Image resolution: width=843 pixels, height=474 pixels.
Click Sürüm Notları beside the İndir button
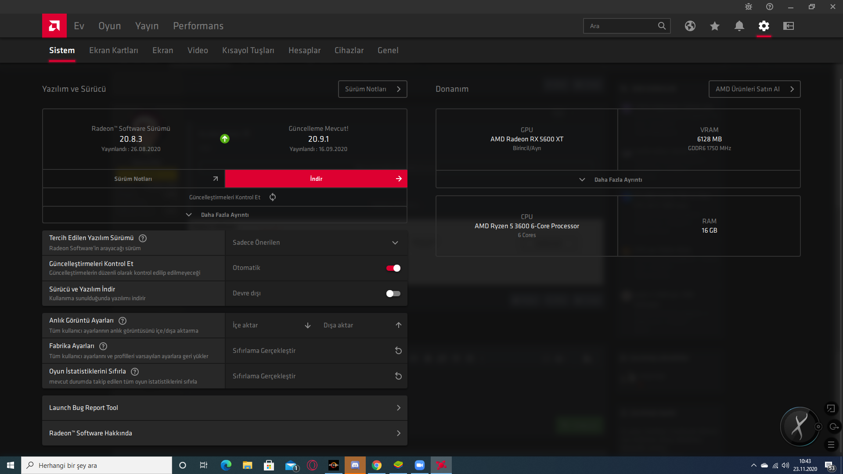click(133, 179)
